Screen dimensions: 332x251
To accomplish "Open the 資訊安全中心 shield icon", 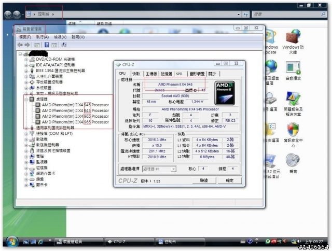I will click(293, 135).
